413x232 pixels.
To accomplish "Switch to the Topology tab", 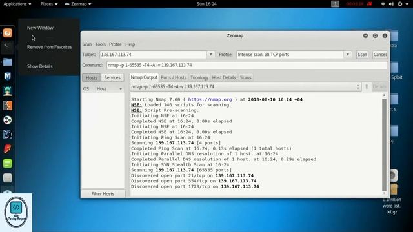I will (199, 77).
